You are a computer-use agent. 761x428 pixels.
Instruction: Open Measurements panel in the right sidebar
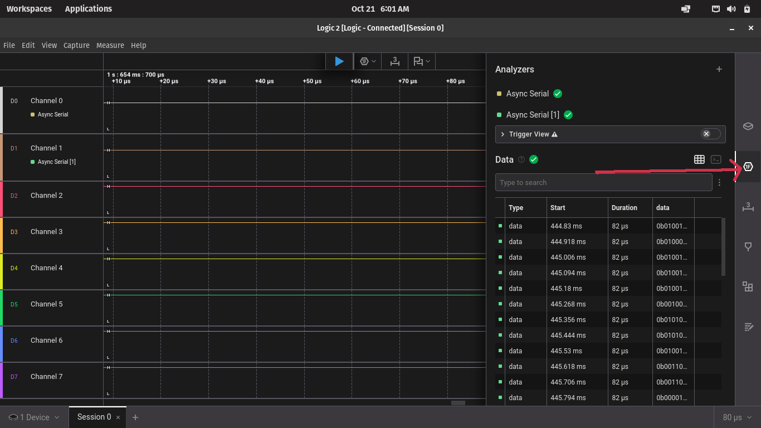click(x=748, y=207)
